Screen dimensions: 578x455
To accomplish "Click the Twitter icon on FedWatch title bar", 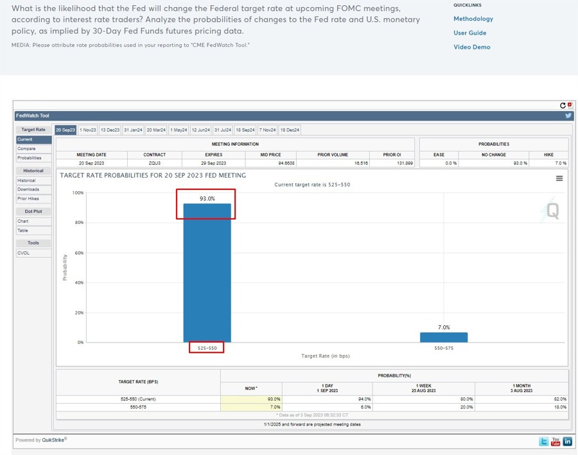I will tap(568, 114).
